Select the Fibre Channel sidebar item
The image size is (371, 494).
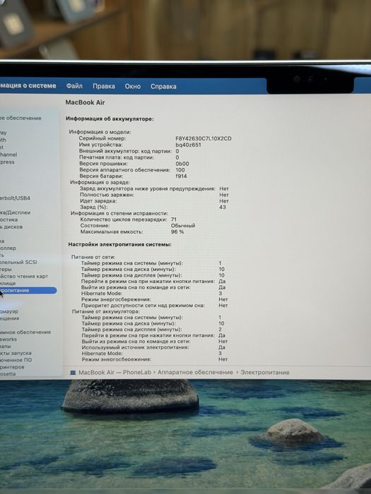pos(8,155)
